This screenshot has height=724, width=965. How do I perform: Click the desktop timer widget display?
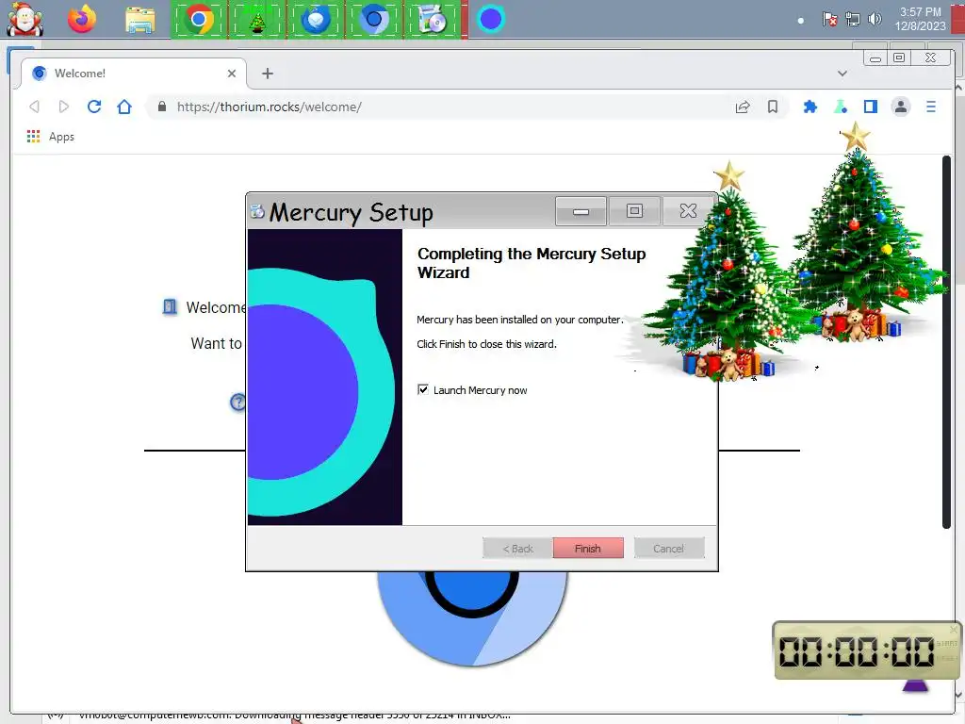point(856,651)
